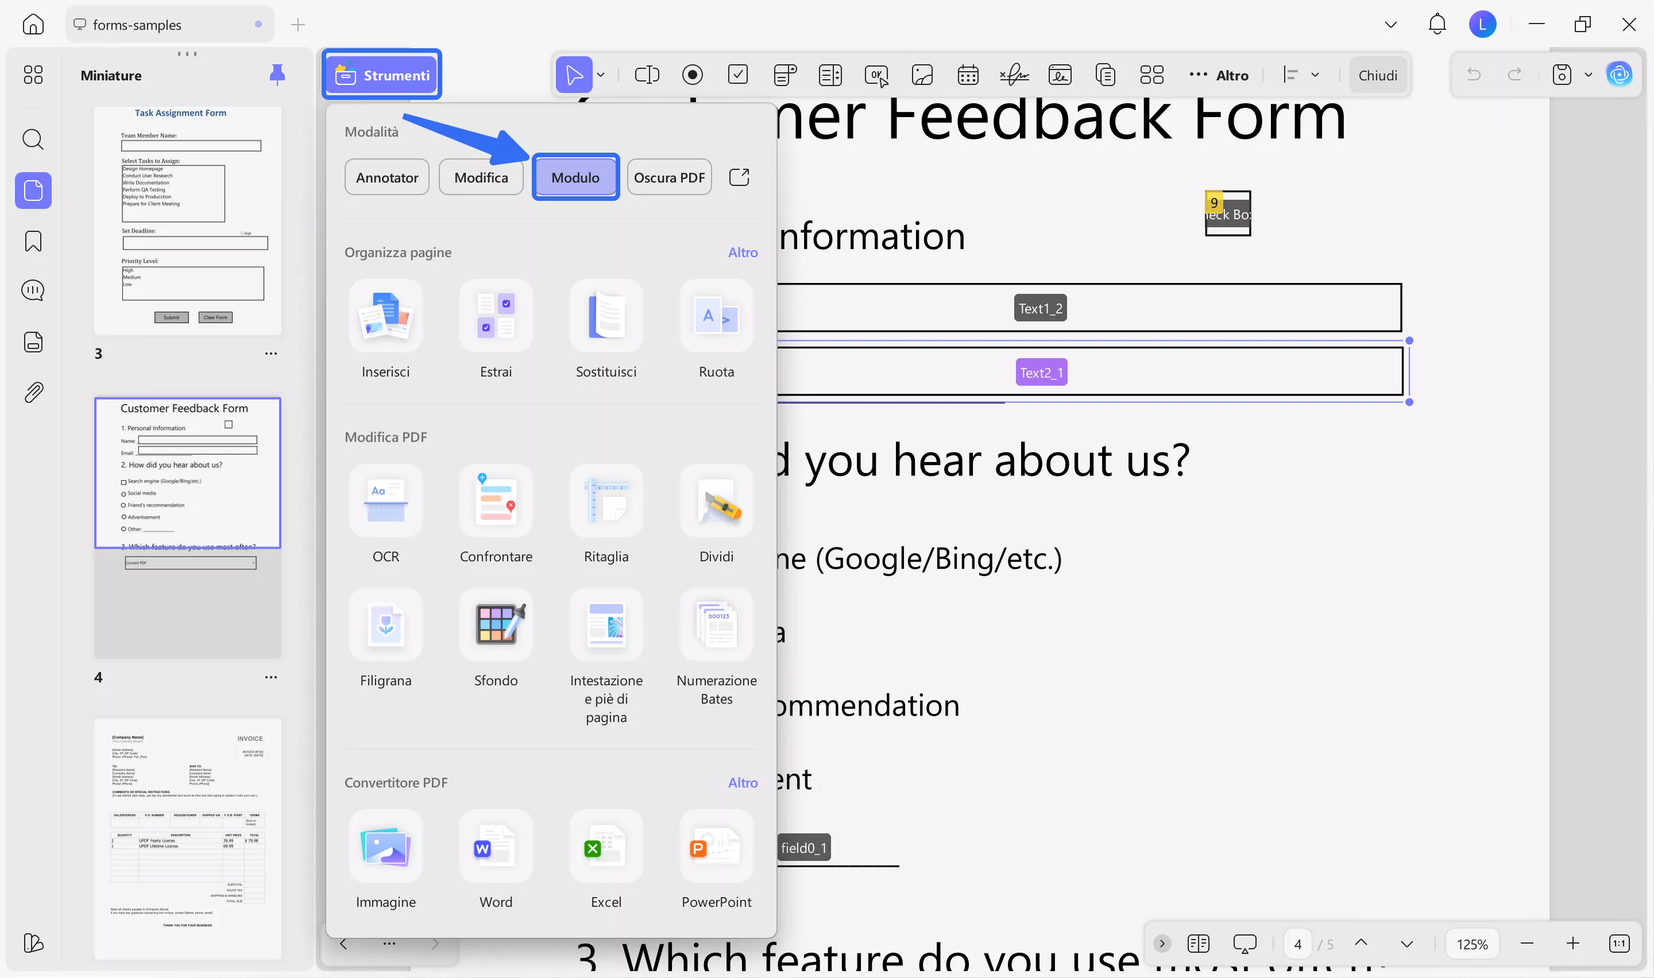The height and width of the screenshot is (978, 1654).
Task: Switch to Oscura PDF mode
Action: (669, 177)
